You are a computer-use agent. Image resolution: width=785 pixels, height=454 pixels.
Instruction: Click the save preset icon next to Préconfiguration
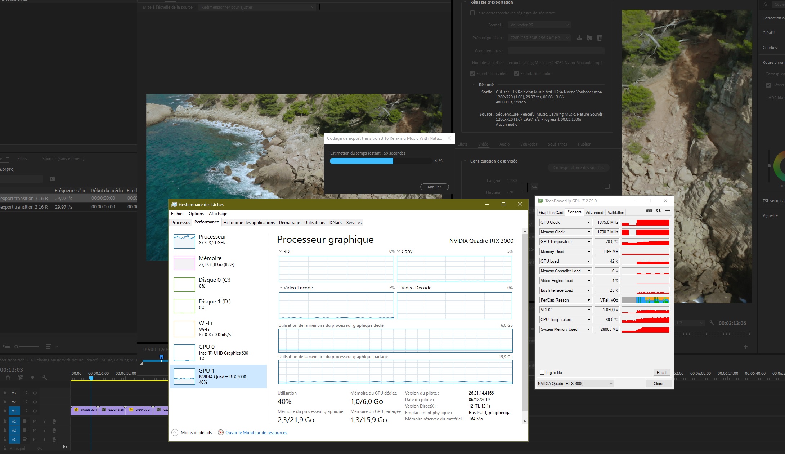pyautogui.click(x=579, y=38)
